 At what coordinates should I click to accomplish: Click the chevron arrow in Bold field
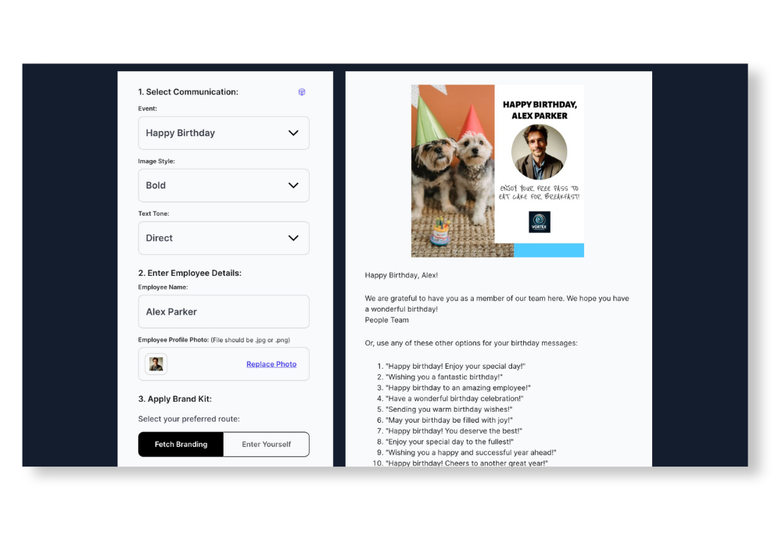[x=293, y=185]
